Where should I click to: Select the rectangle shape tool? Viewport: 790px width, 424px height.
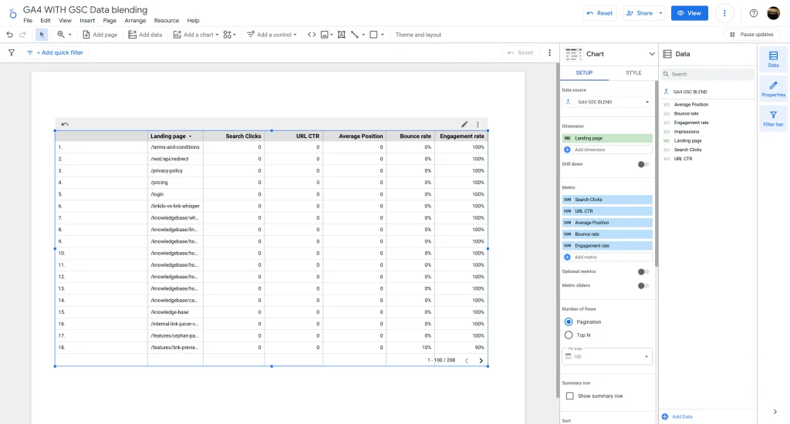click(373, 35)
